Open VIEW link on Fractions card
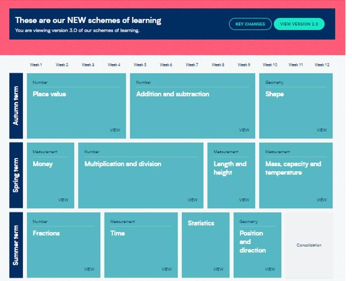The height and width of the screenshot is (281, 352). [x=89, y=269]
